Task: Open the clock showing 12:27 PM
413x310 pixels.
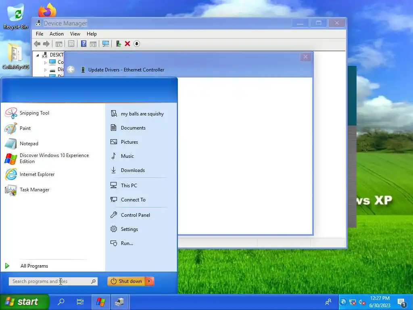Action: [x=380, y=302]
